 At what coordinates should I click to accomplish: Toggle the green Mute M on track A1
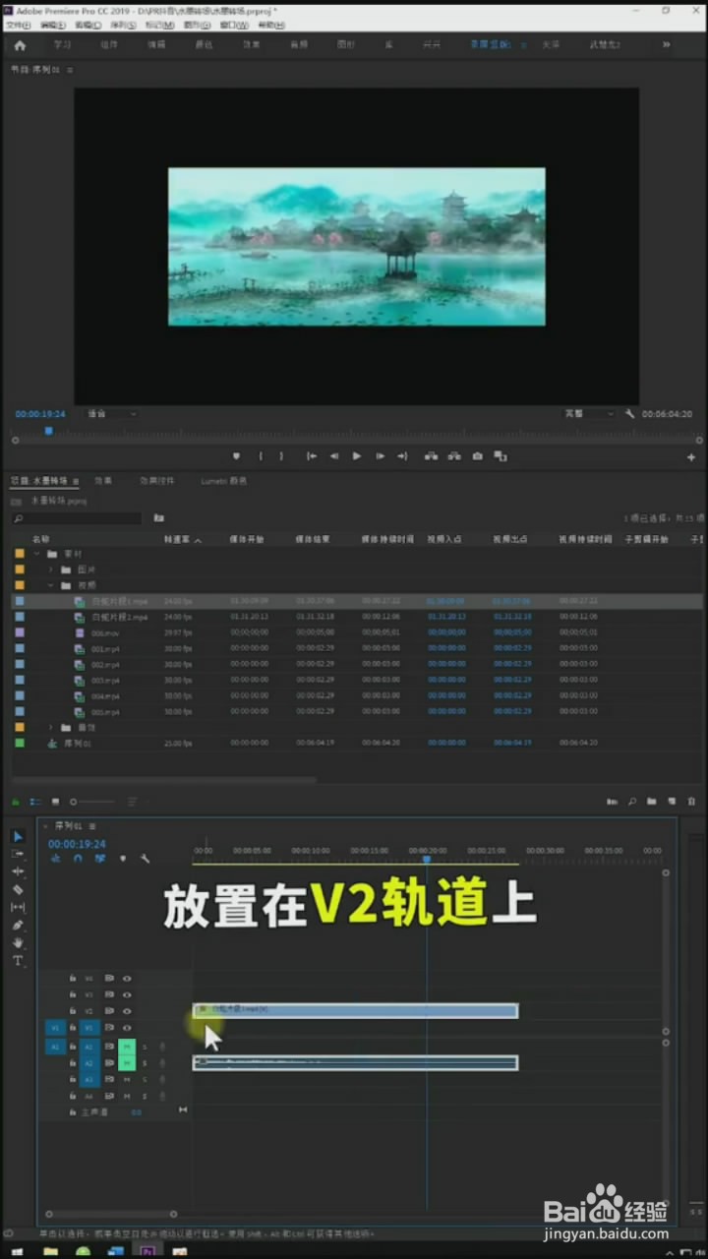click(127, 1047)
